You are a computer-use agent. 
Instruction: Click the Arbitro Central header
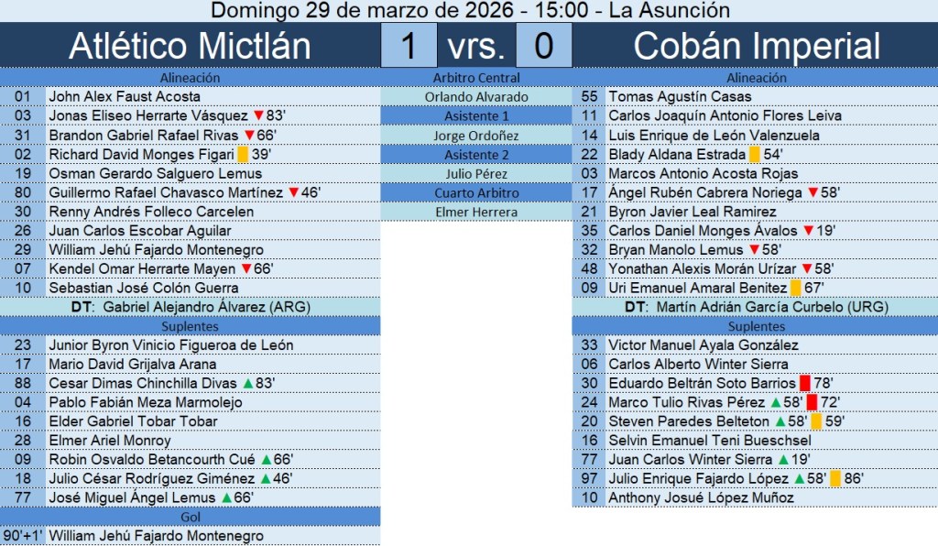pos(476,78)
